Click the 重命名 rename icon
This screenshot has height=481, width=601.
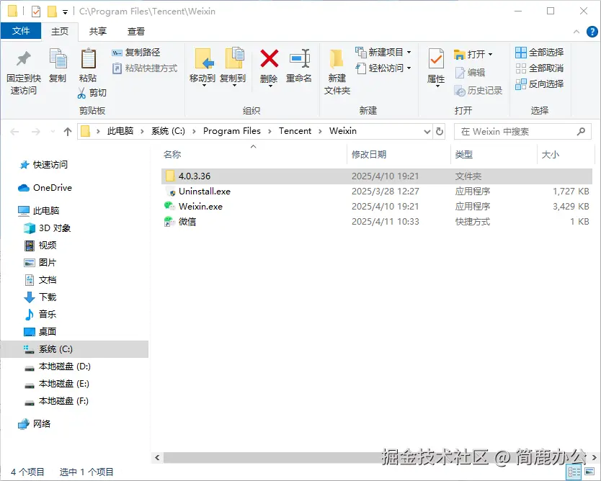299,58
